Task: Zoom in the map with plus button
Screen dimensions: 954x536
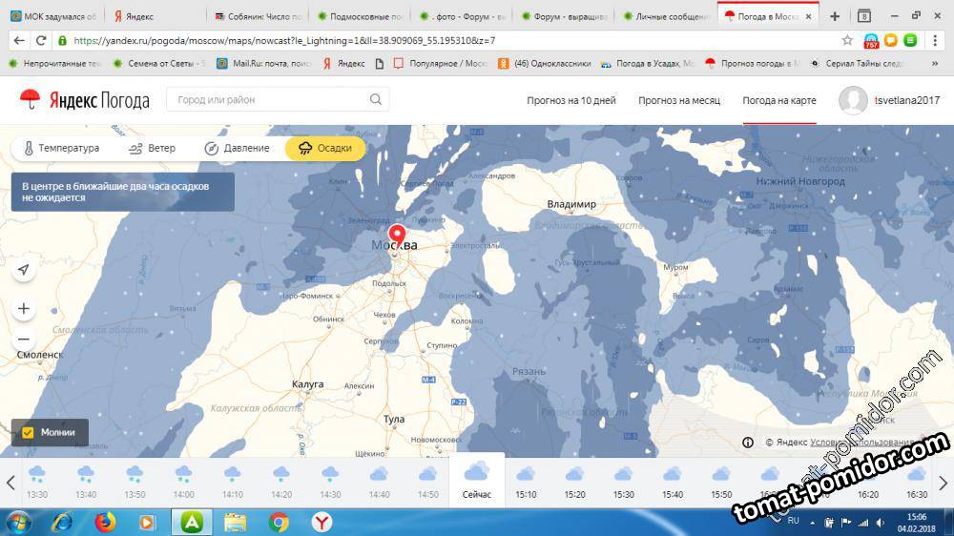Action: (24, 308)
